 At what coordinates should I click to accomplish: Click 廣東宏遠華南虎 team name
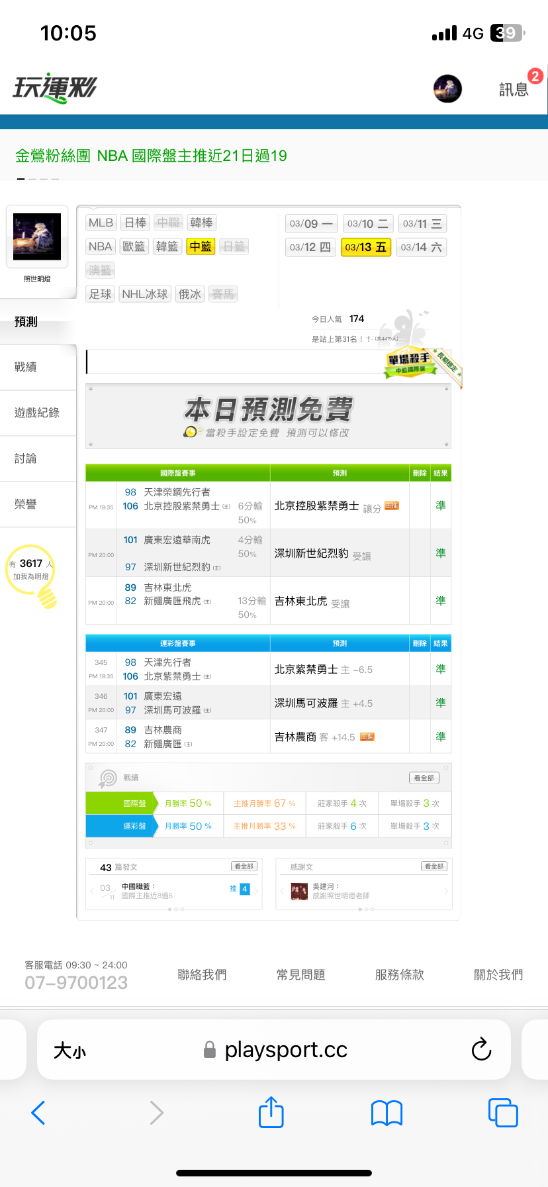coord(177,540)
